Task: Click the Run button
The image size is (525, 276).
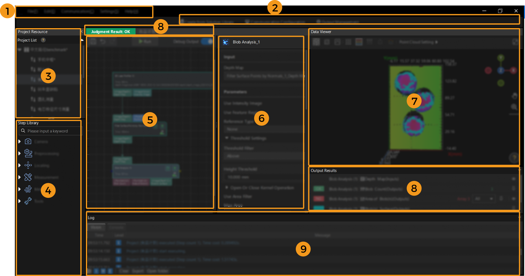Action: (x=145, y=41)
